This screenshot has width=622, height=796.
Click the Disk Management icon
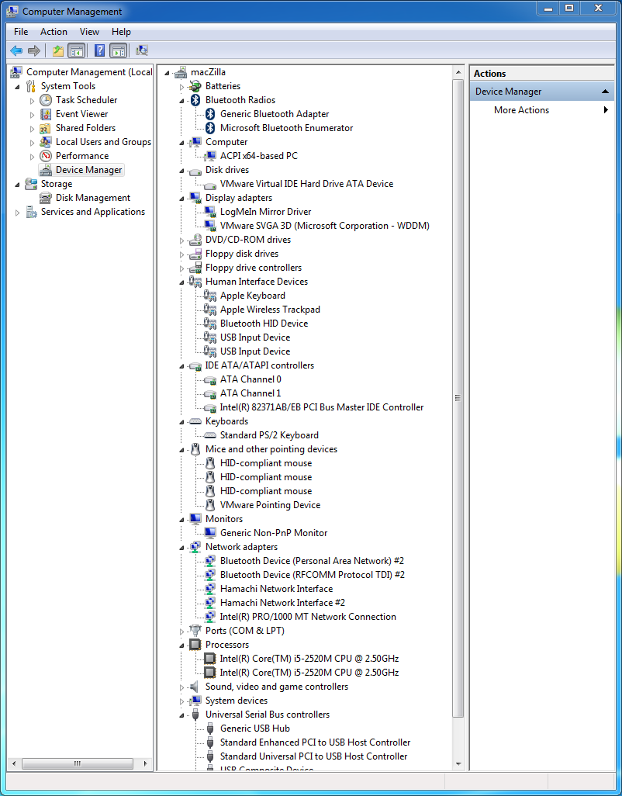point(46,198)
